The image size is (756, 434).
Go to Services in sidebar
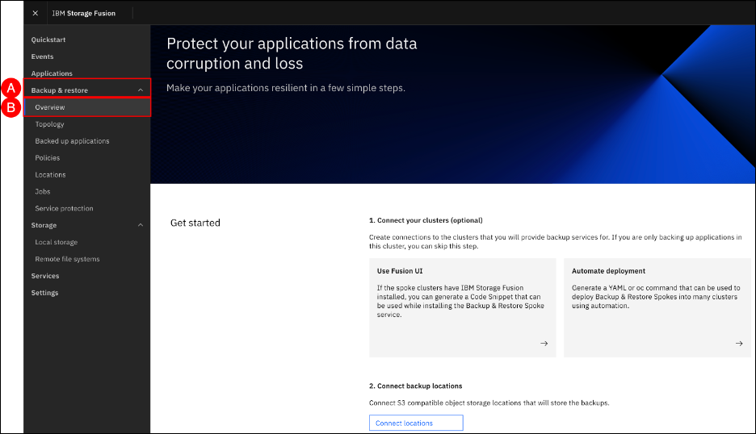pos(45,276)
